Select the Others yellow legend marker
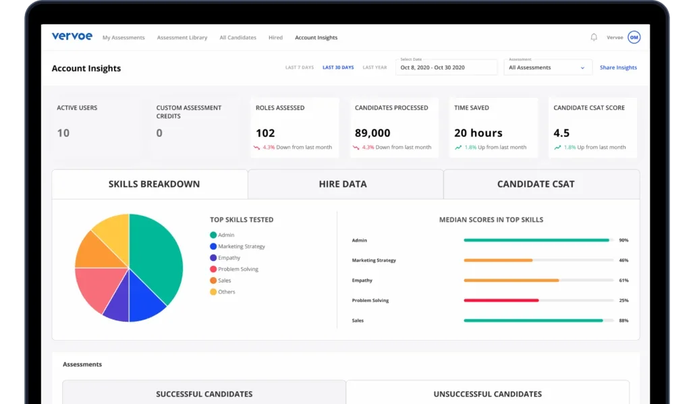Viewport: 691px width, 404px height. 213,291
